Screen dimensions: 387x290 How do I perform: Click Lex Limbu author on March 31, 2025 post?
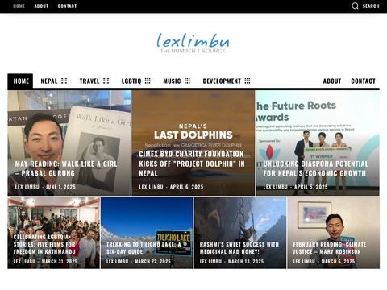click(x=24, y=261)
